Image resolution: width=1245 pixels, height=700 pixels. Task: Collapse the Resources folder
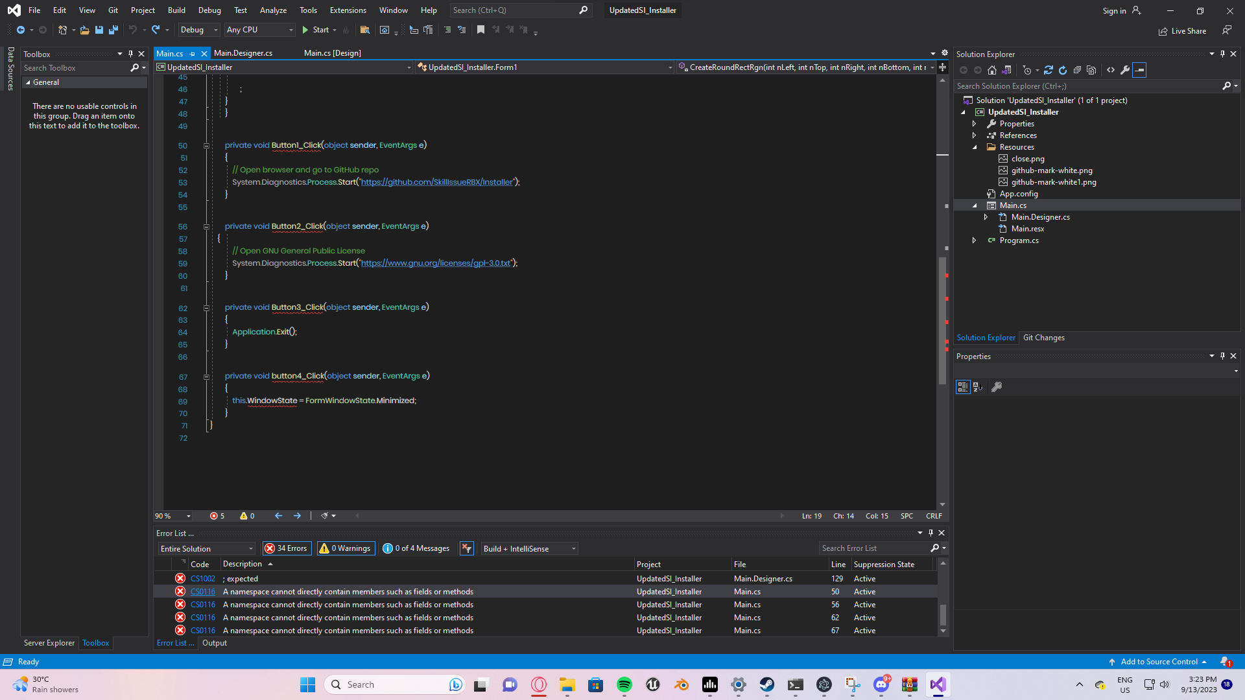(x=974, y=147)
